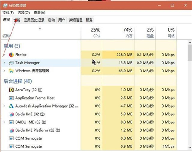192x152 pixels.
Task: Select the Firefox process name
Action: click(21, 55)
